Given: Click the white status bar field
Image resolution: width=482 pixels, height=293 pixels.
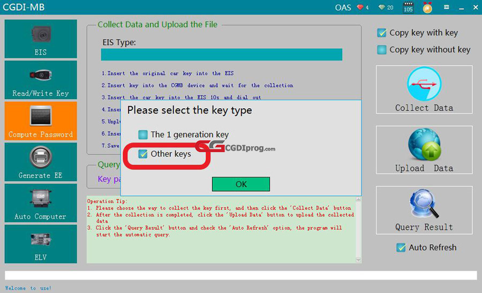Looking at the screenshot, I should point(241,275).
